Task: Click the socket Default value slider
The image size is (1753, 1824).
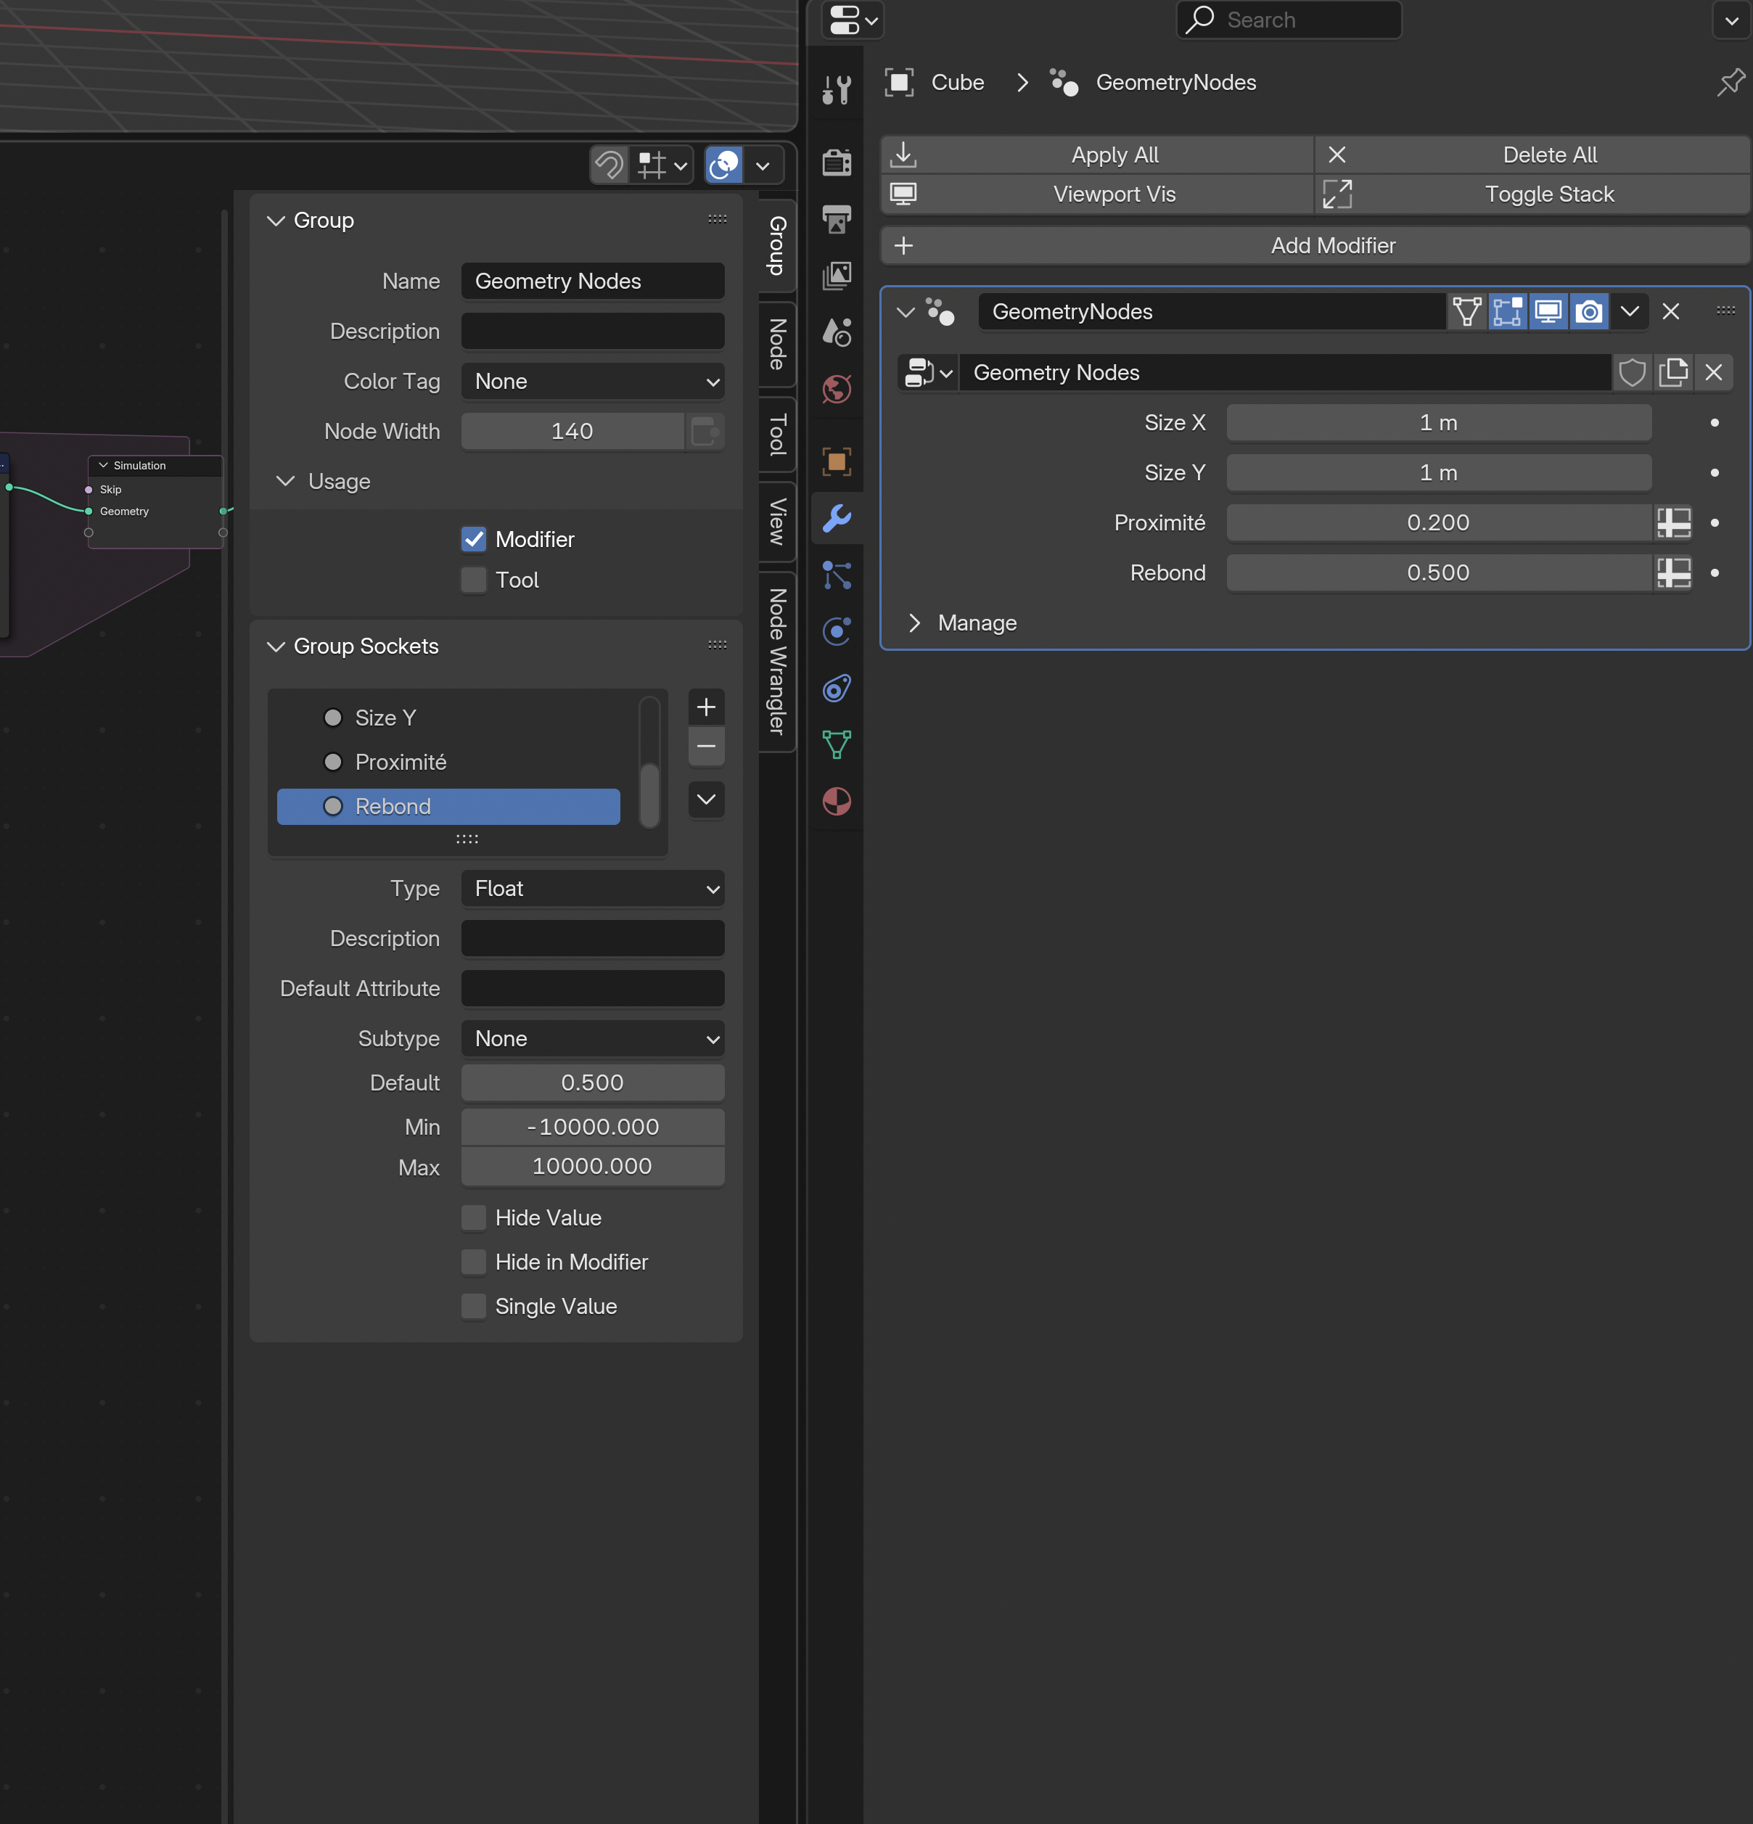Action: (x=593, y=1083)
